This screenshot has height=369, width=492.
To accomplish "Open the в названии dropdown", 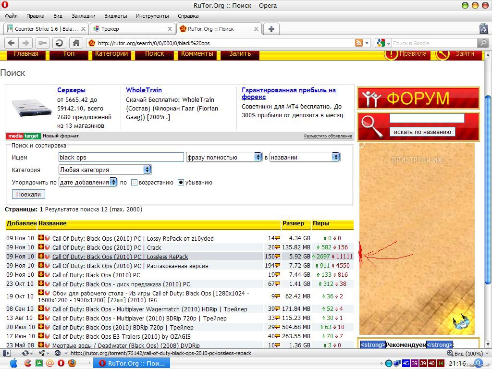I will [305, 157].
